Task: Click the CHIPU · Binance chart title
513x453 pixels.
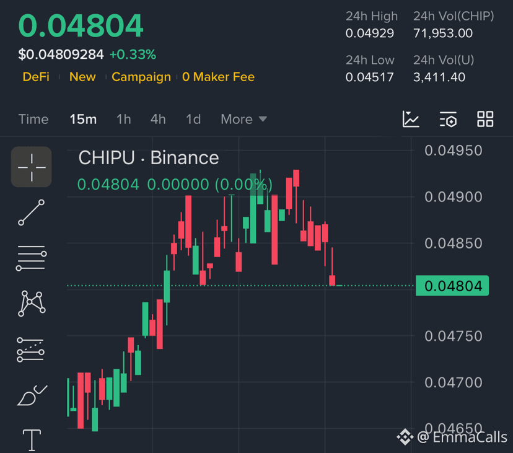Action: (x=149, y=158)
